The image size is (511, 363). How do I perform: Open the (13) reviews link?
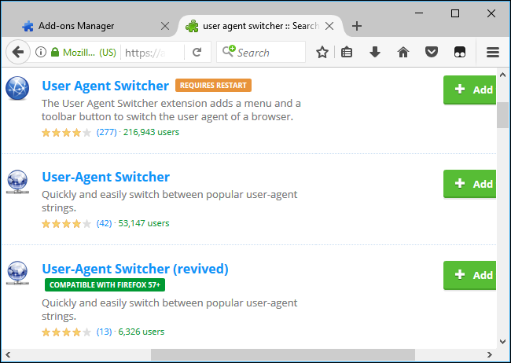[x=104, y=332]
